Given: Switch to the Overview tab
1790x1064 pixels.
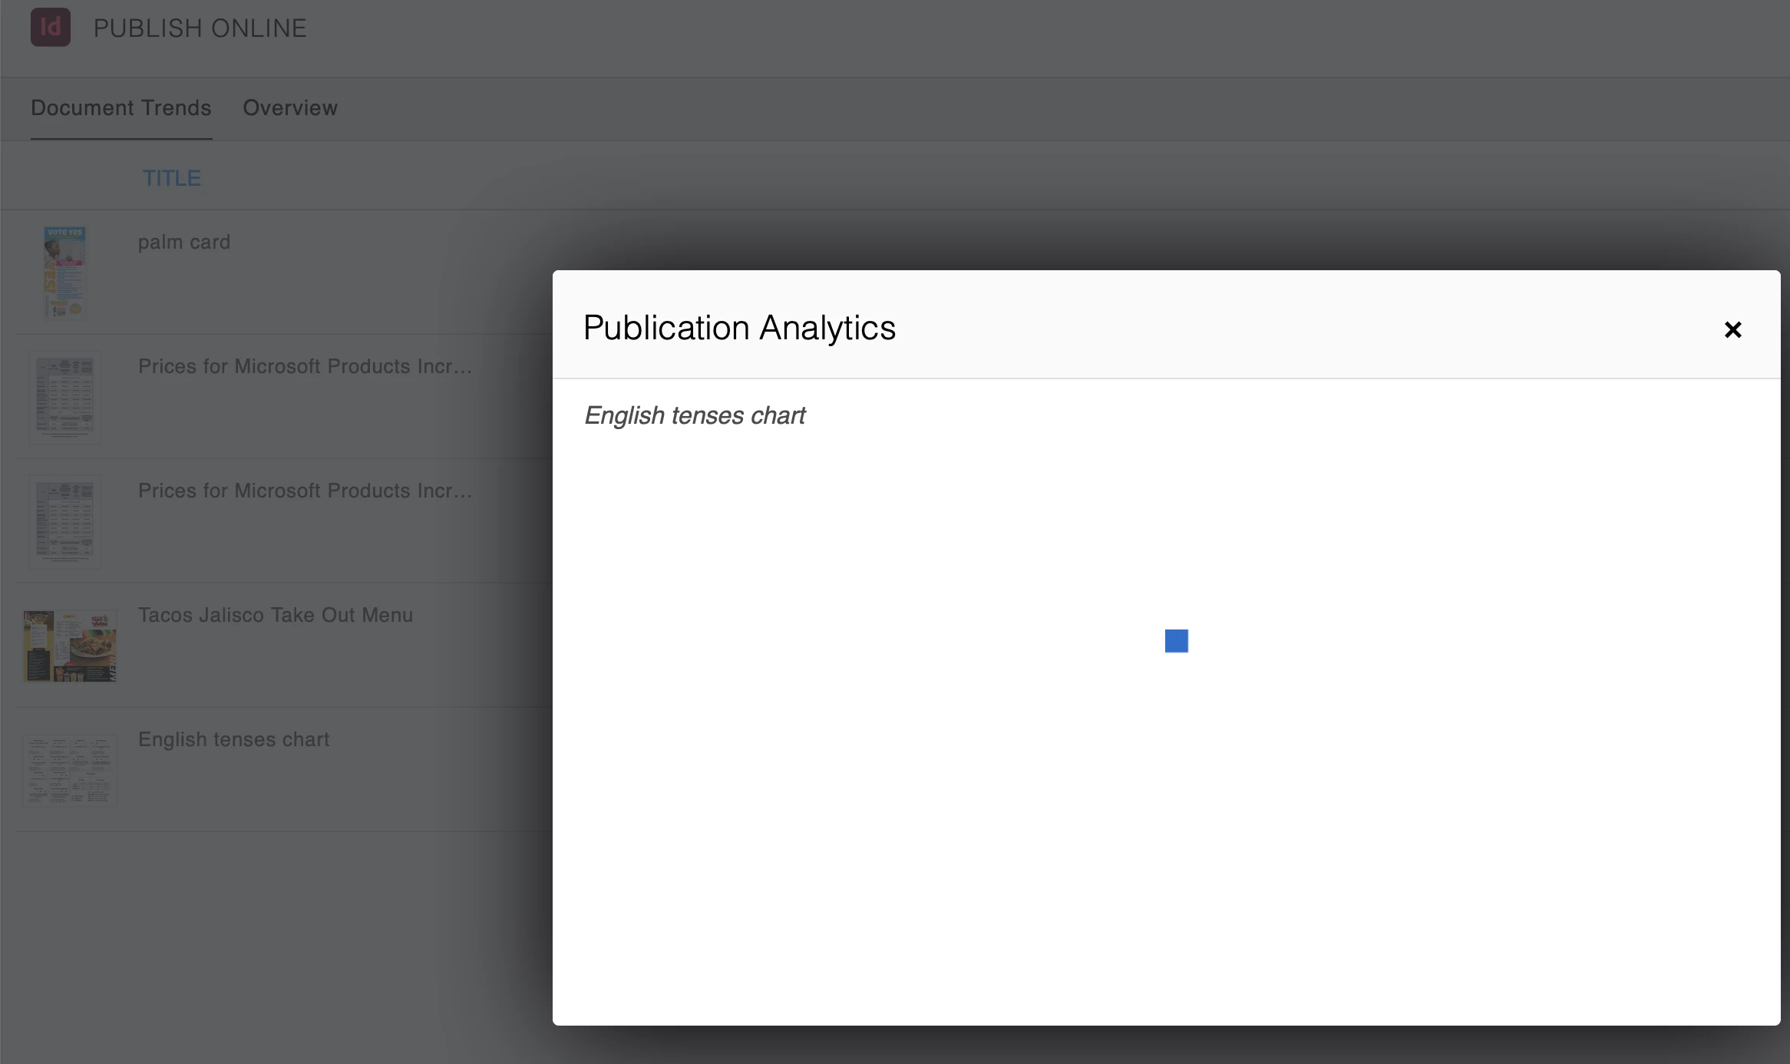Looking at the screenshot, I should point(290,108).
